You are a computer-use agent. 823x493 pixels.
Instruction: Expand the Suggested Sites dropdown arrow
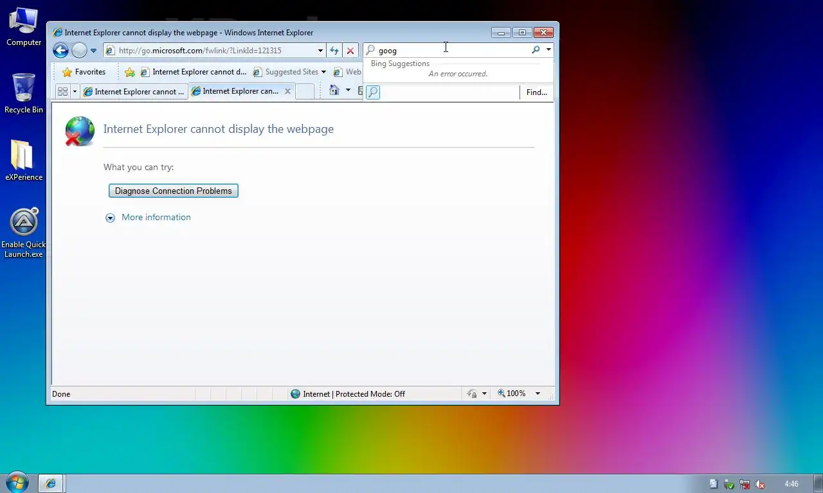click(x=323, y=72)
